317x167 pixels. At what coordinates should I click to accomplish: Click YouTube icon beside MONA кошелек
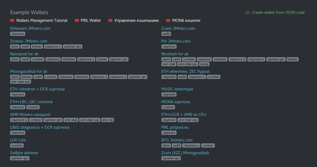tap(168, 20)
